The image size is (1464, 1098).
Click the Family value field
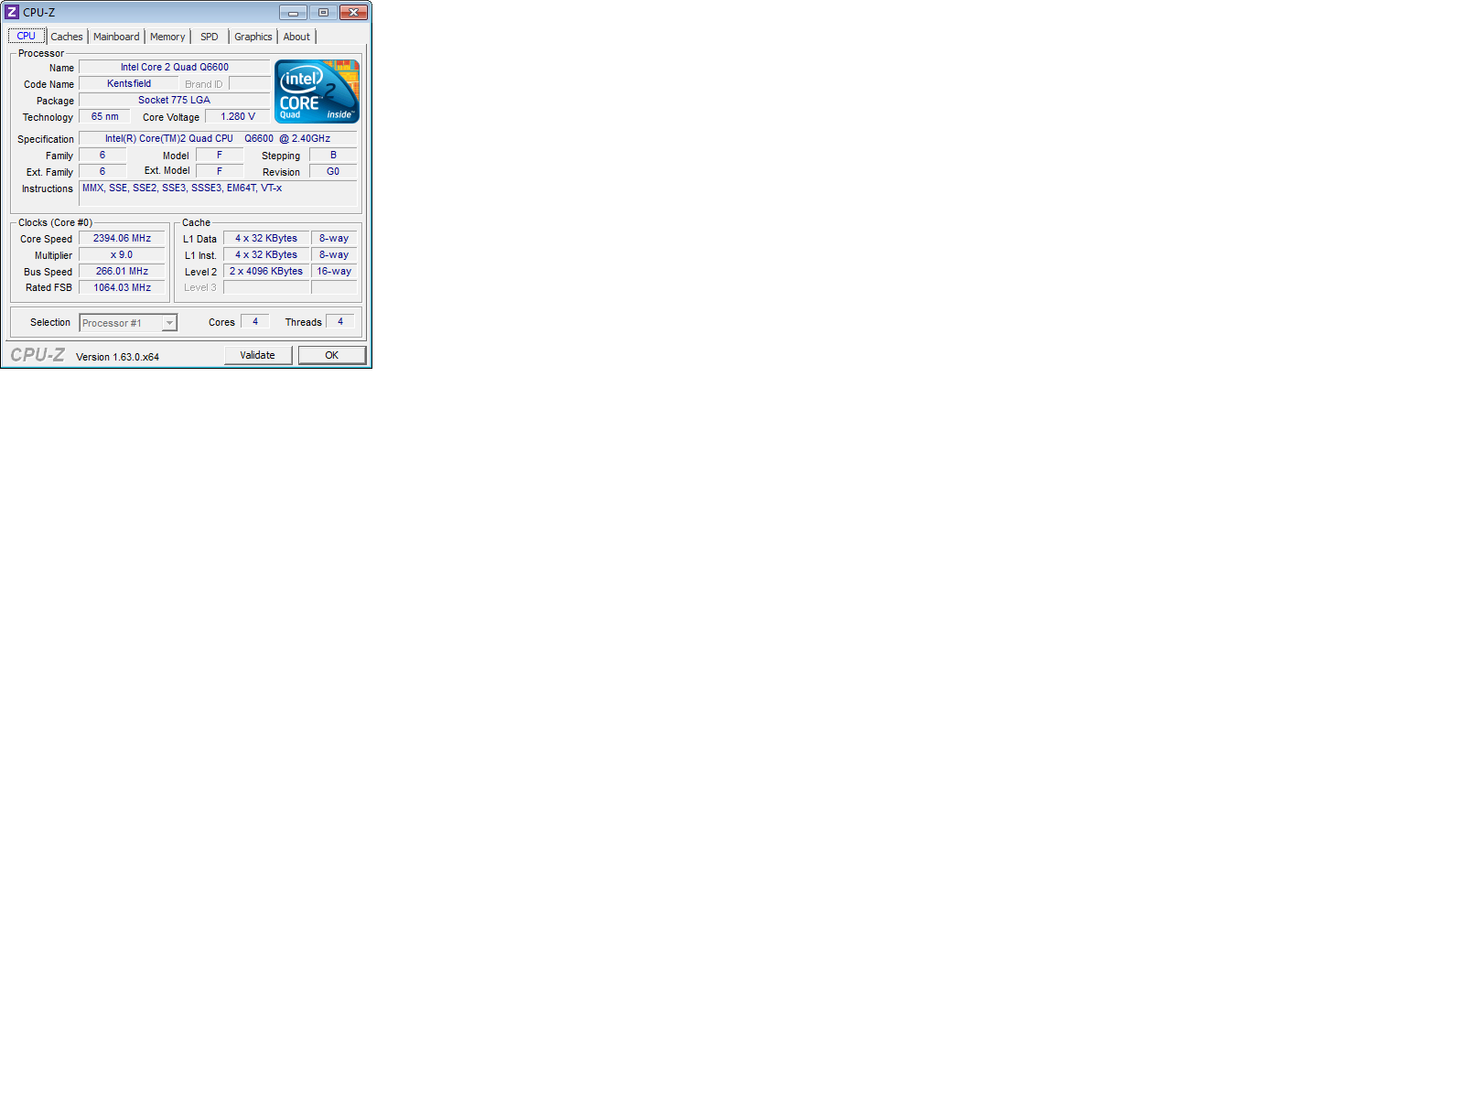[x=102, y=155]
